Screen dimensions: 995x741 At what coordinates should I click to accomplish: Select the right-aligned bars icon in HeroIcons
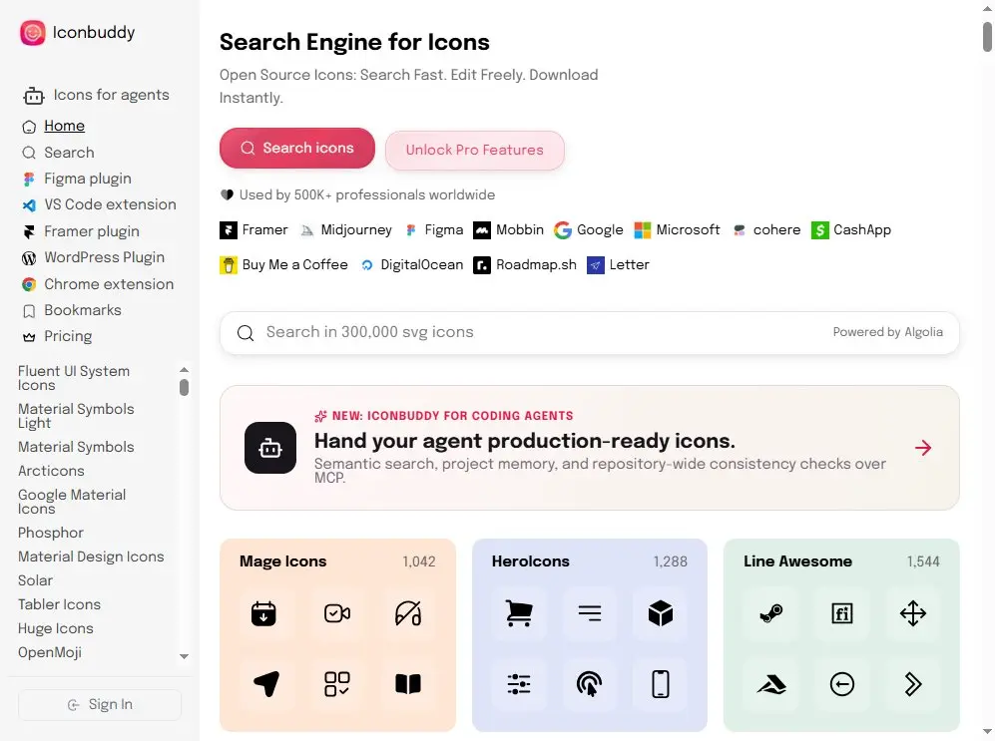coord(590,613)
